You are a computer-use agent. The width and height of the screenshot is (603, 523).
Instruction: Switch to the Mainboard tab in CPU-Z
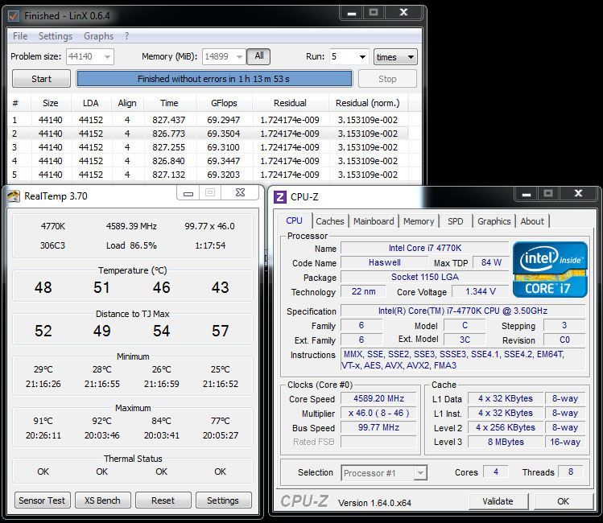pyautogui.click(x=374, y=221)
